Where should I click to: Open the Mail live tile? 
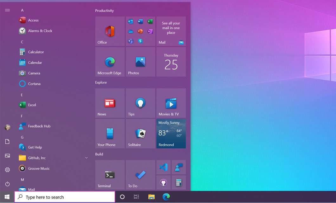tap(171, 31)
